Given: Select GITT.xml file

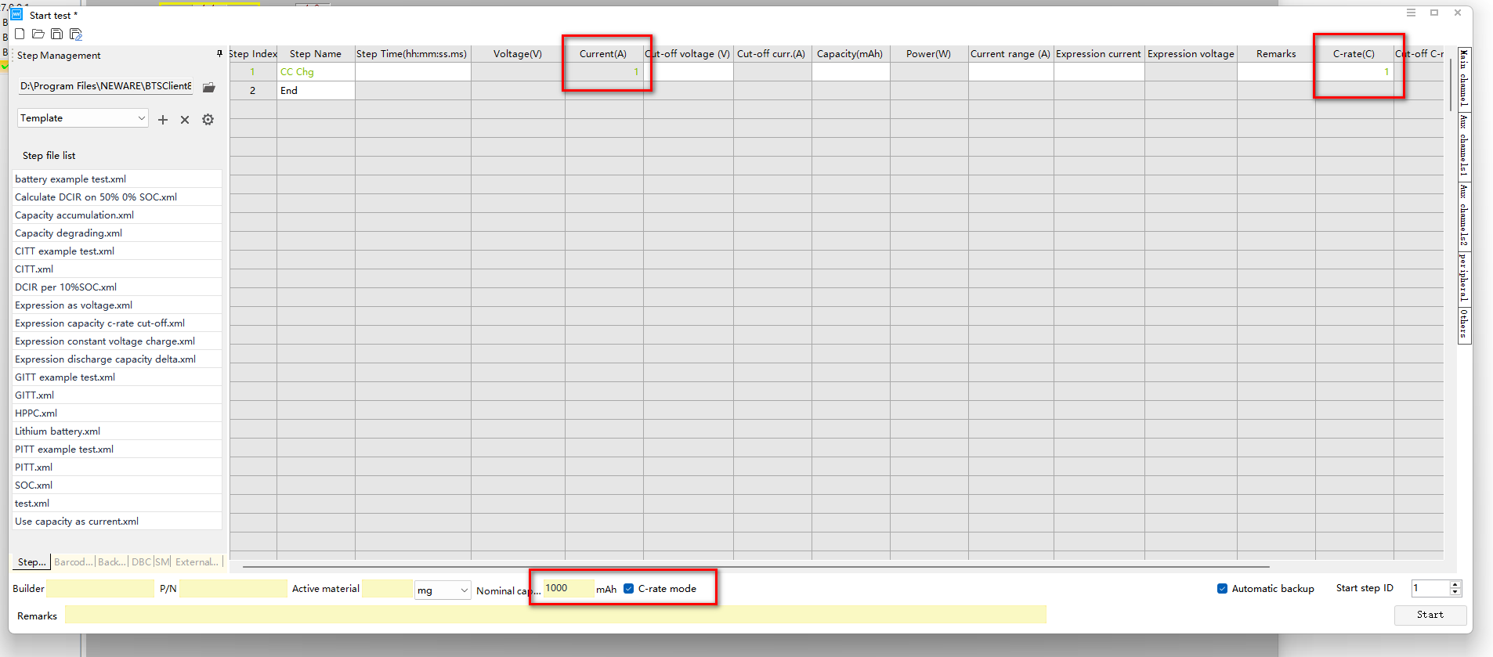Looking at the screenshot, I should 117,395.
